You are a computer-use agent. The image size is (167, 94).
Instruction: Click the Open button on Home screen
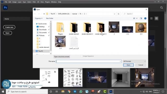(8, 33)
